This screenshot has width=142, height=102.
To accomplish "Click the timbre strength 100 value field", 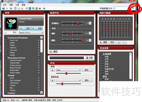I will (x=87, y=41).
